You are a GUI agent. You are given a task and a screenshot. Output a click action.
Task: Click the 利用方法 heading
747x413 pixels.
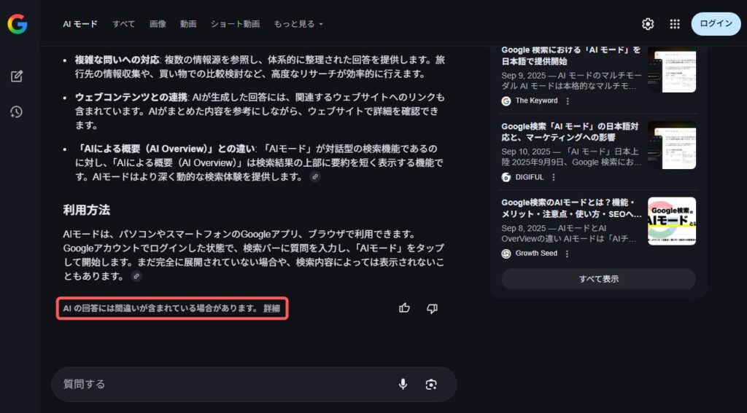tap(86, 210)
